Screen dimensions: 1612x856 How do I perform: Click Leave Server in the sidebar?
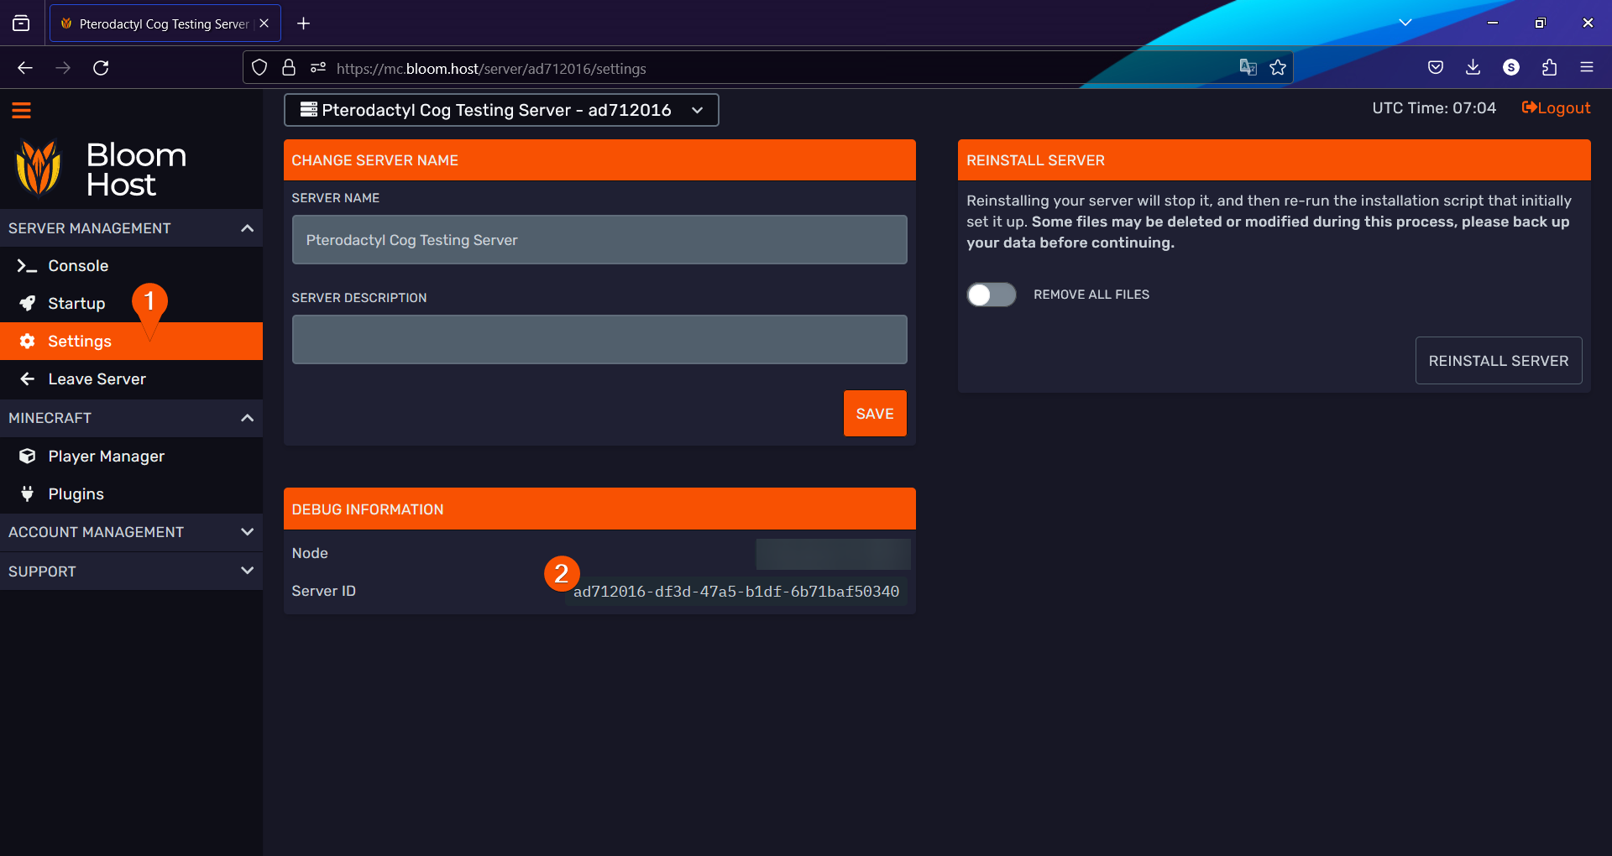pyautogui.click(x=131, y=378)
